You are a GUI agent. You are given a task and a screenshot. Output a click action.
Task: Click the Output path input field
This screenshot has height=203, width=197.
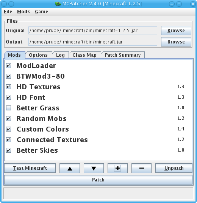93,42
